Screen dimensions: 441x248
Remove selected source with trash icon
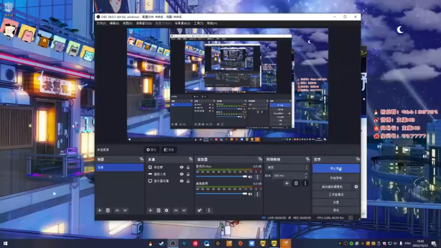coord(158,211)
